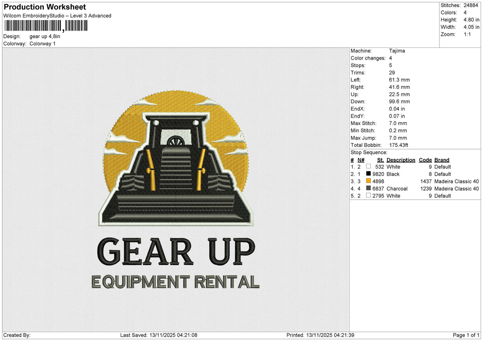Click the 'Charcoal' description

tap(397, 188)
